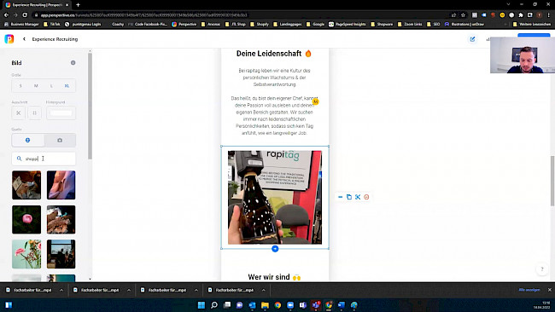Open the Chrome three-dot menu
The width and height of the screenshot is (555, 312).
click(549, 14)
